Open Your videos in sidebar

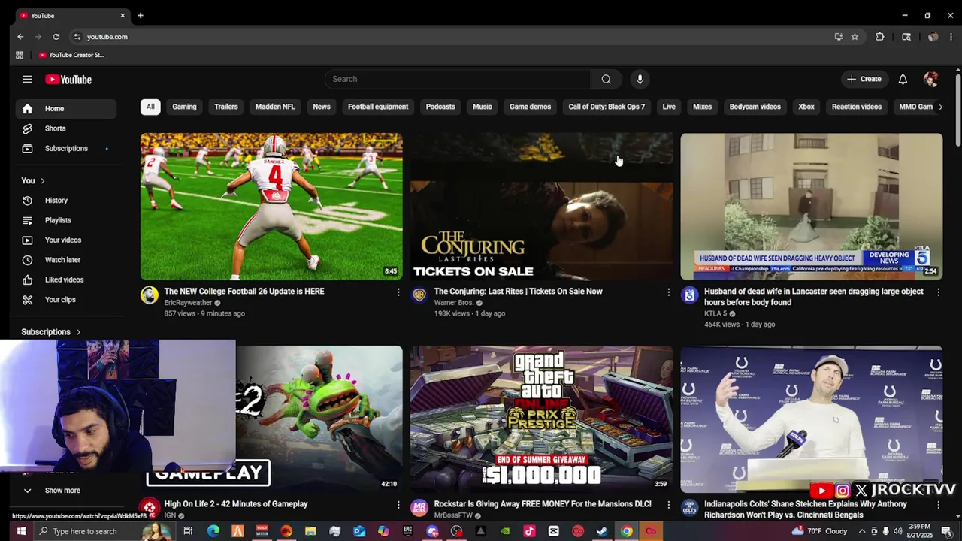66,240
